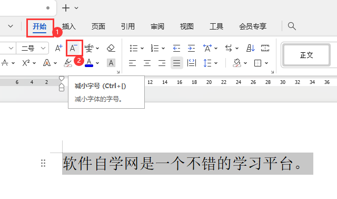
Task: Open the paragraph dialog launcher
Action: tap(273, 72)
